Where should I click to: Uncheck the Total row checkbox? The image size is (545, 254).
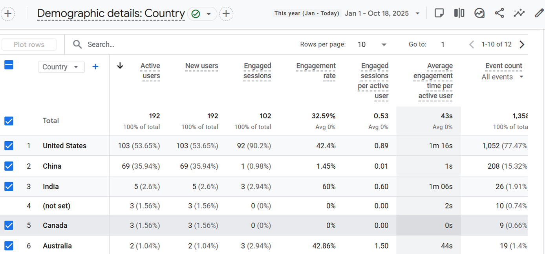pos(9,121)
